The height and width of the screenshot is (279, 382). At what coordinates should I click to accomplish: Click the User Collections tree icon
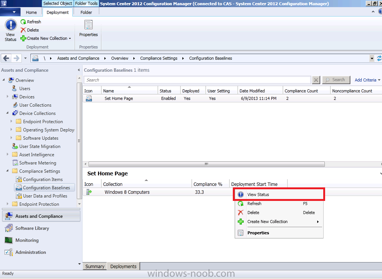pyautogui.click(x=15, y=105)
